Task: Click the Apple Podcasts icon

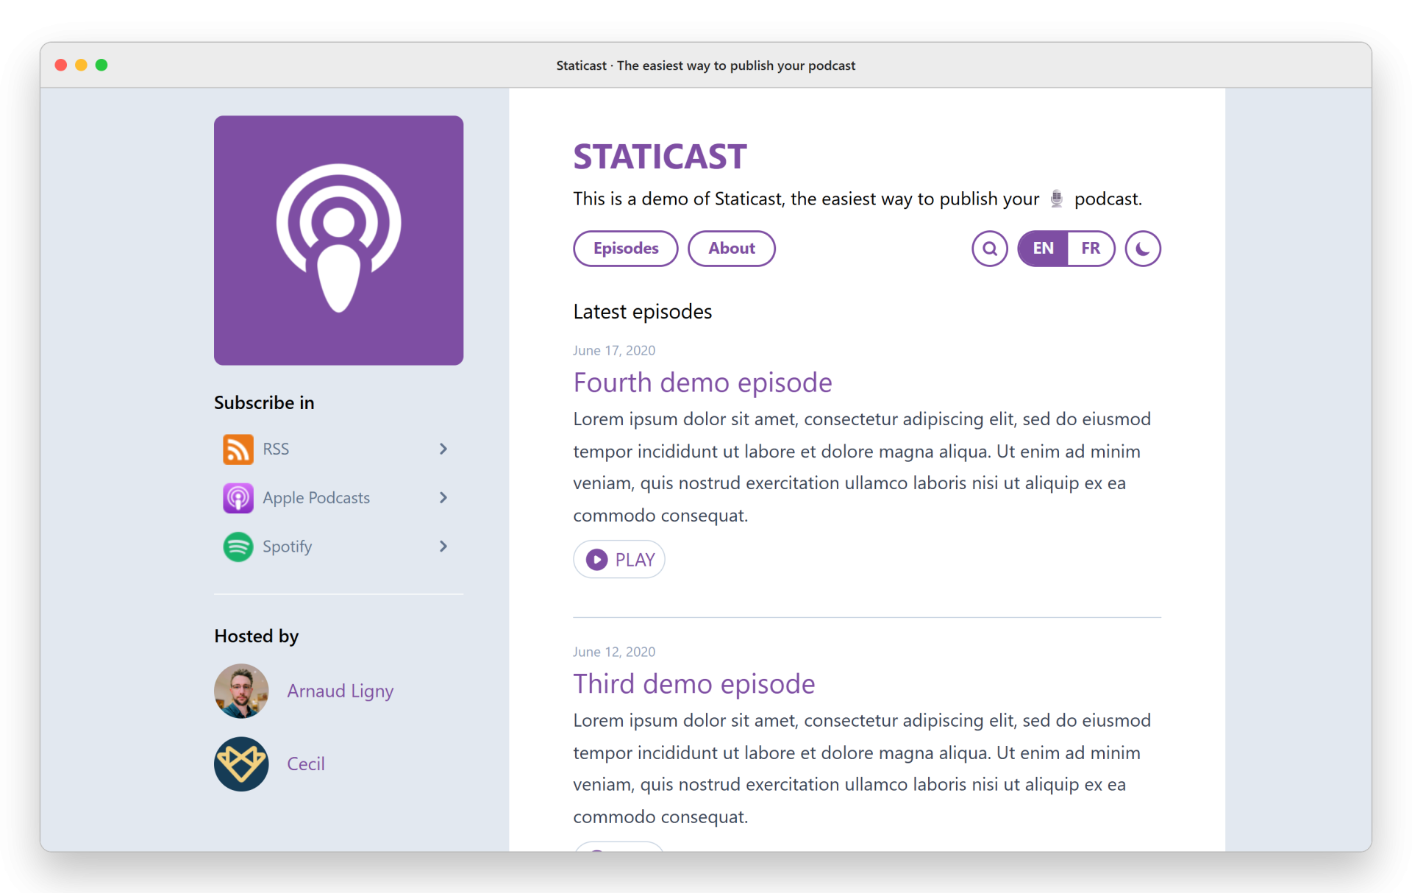Action: [238, 498]
